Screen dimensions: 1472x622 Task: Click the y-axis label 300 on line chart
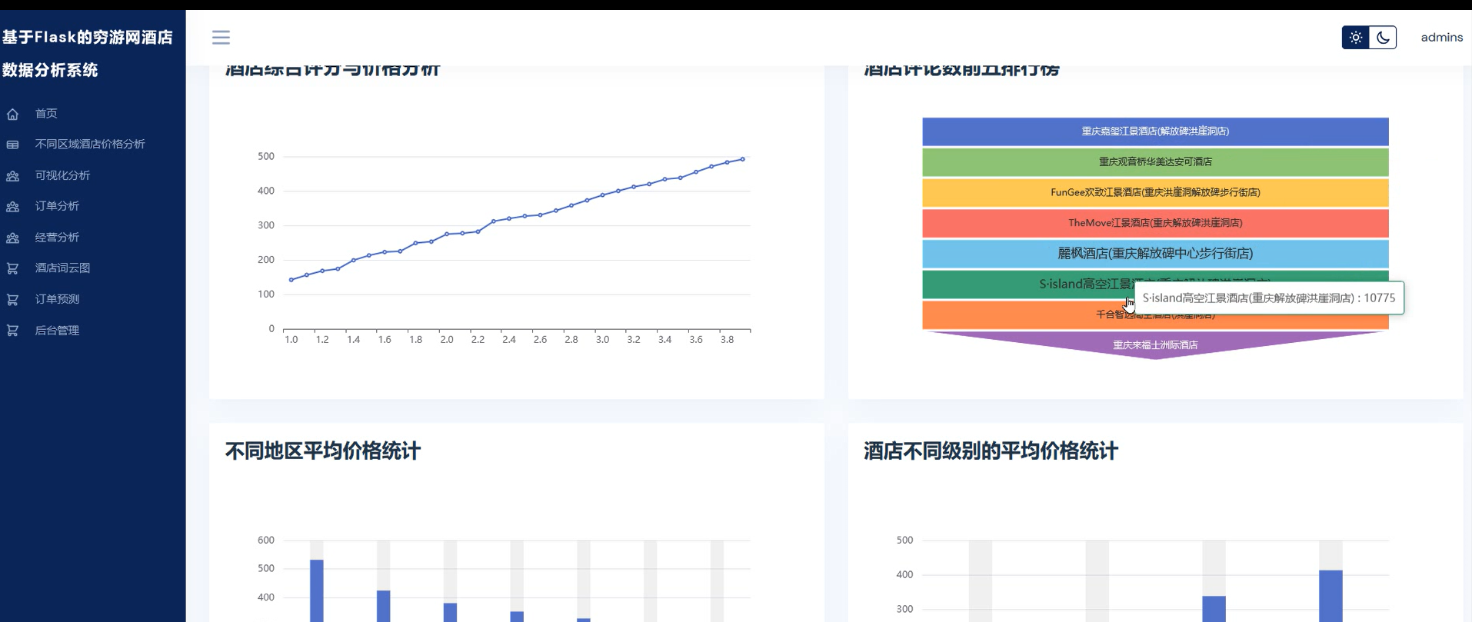pos(266,225)
